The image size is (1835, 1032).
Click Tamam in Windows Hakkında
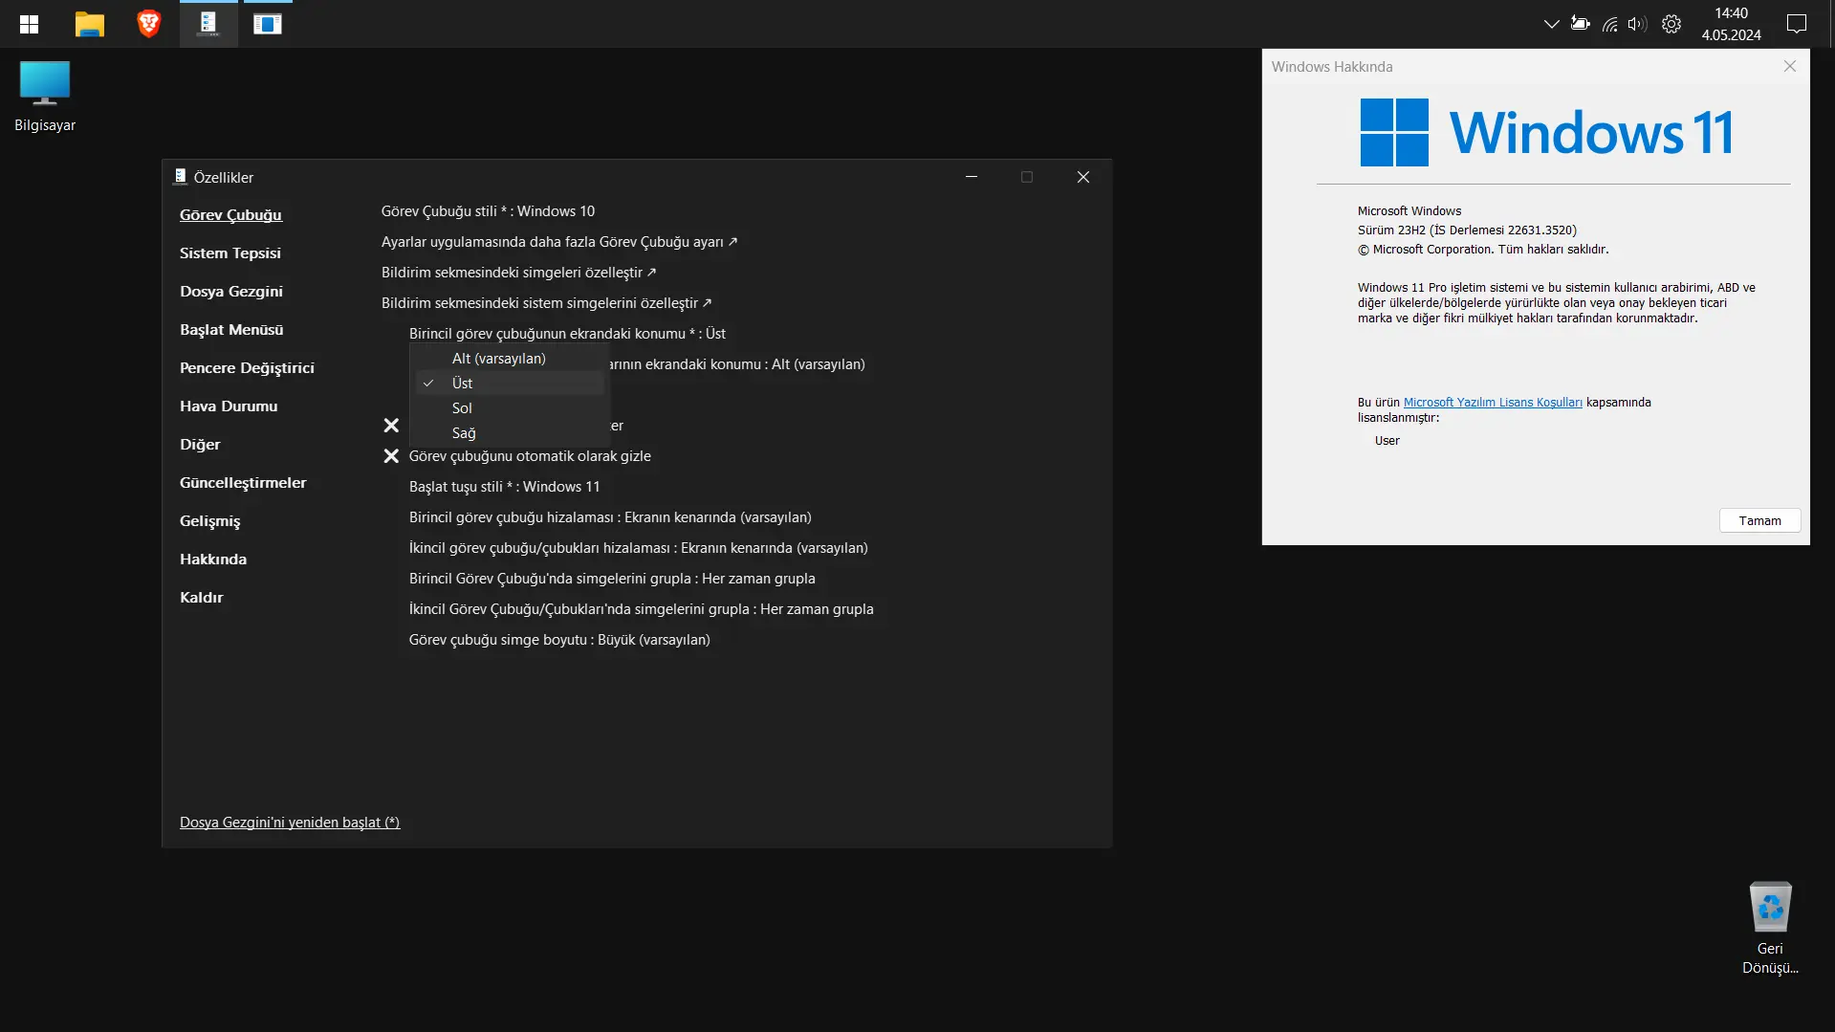(x=1760, y=520)
